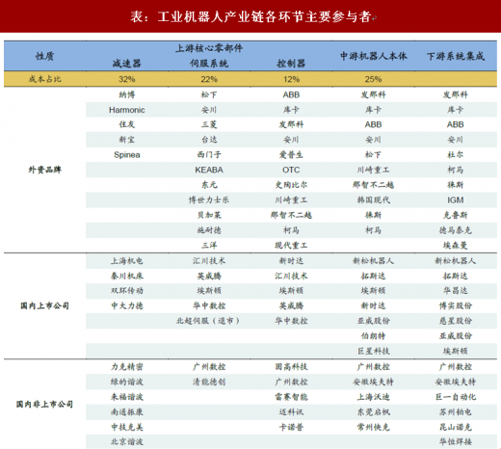Select the 三菱 cell
501x449 pixels.
(209, 124)
